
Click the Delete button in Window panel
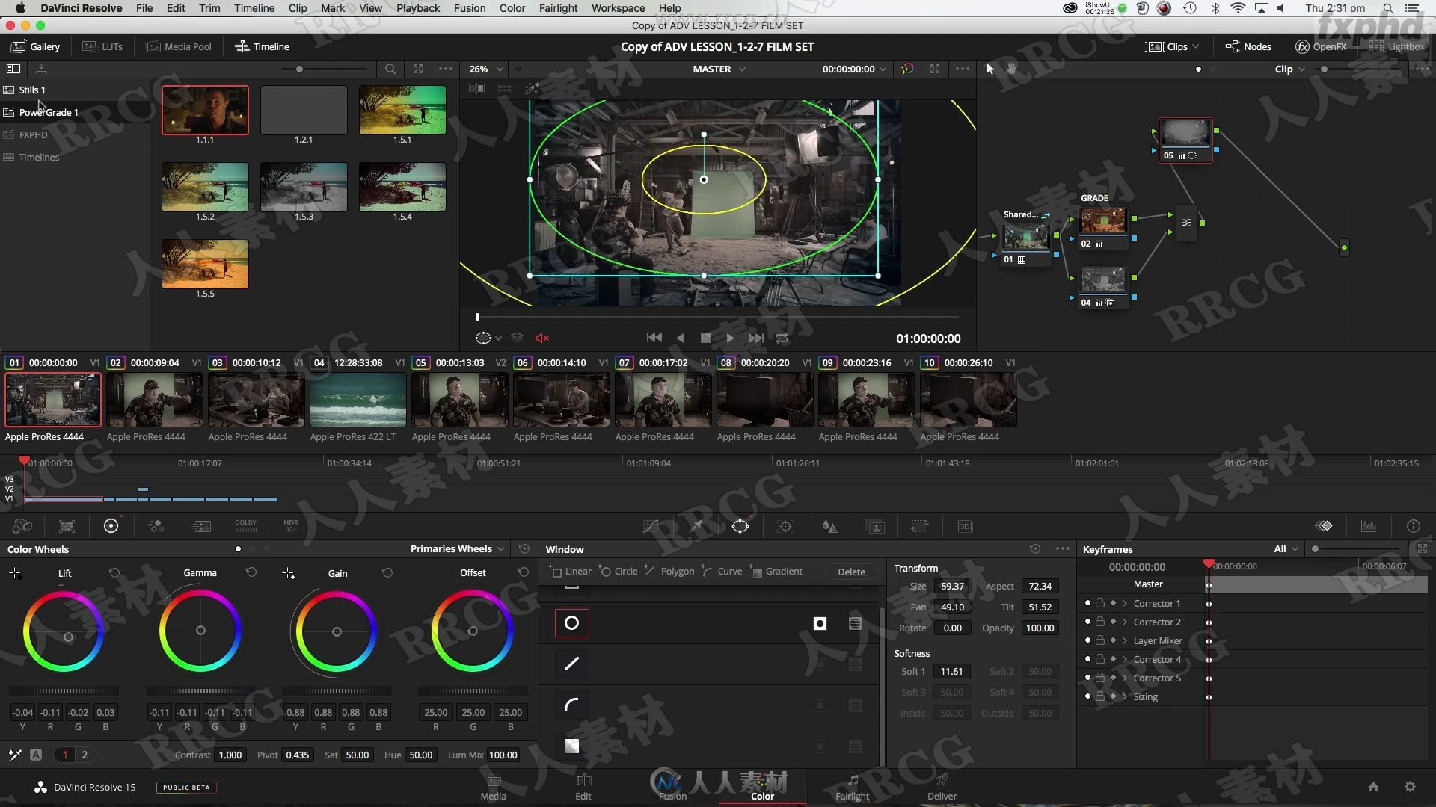[851, 572]
